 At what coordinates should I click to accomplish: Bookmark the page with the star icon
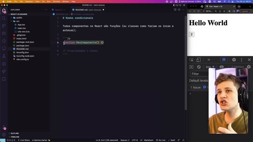224,11
